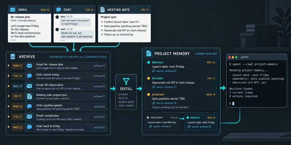Select FRI 17 date badge in archive timeline
This screenshot has height=145, width=291.
coord(18,96)
